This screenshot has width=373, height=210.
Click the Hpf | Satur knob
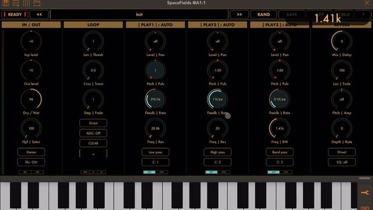click(x=31, y=128)
